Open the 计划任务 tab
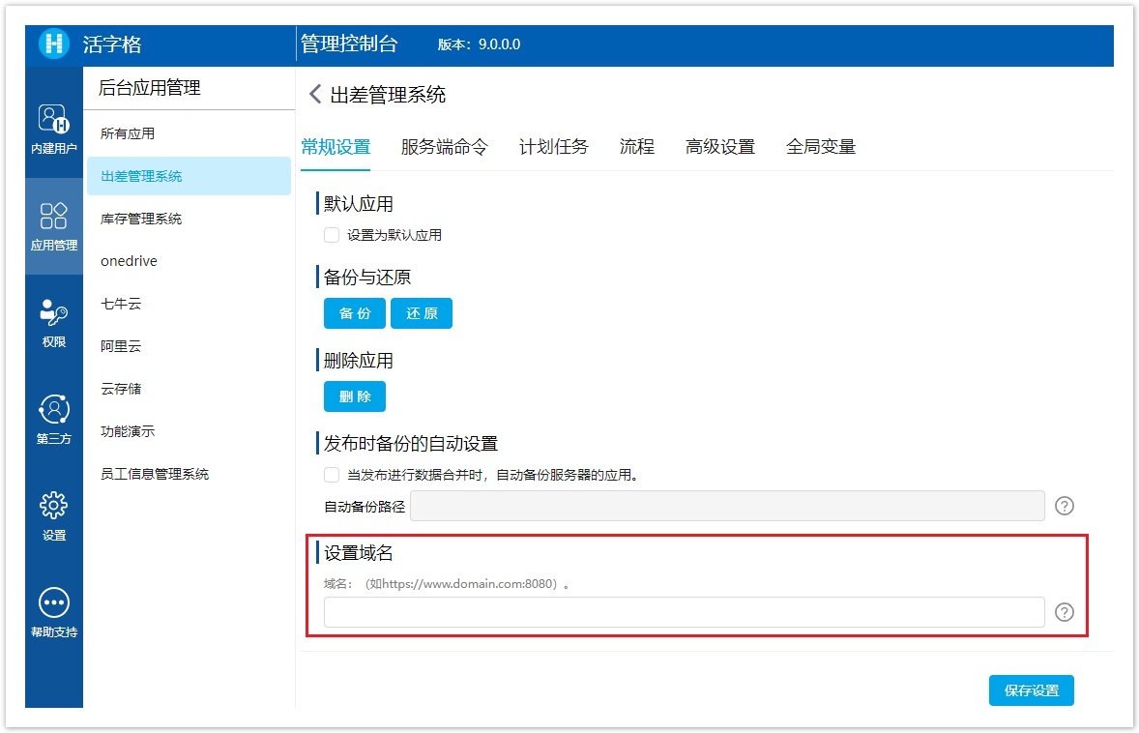1139x733 pixels. coord(553,147)
